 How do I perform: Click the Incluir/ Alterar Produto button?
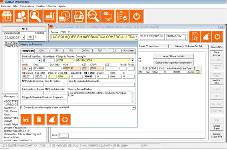pos(173,56)
